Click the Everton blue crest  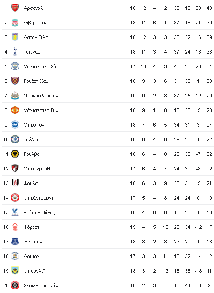coord(15,242)
